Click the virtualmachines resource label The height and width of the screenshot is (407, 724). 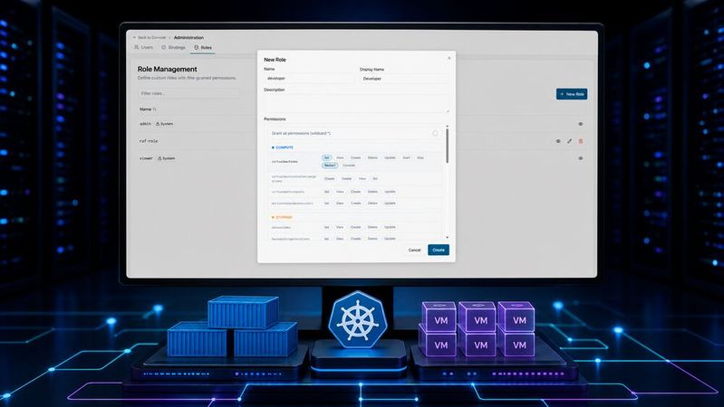(x=285, y=162)
